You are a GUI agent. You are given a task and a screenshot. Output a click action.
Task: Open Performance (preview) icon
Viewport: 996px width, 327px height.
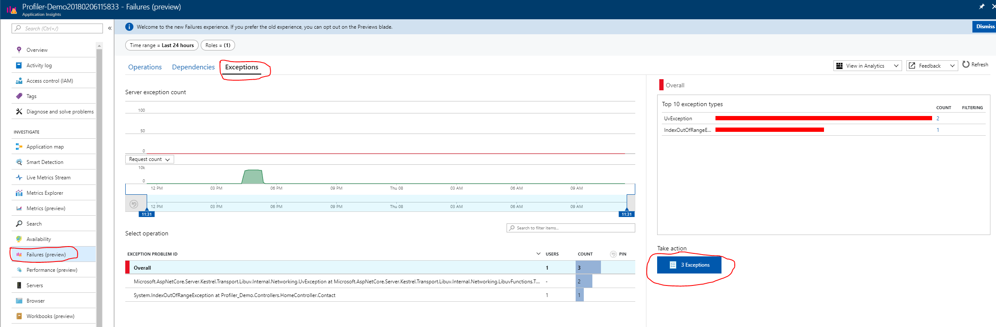(19, 270)
